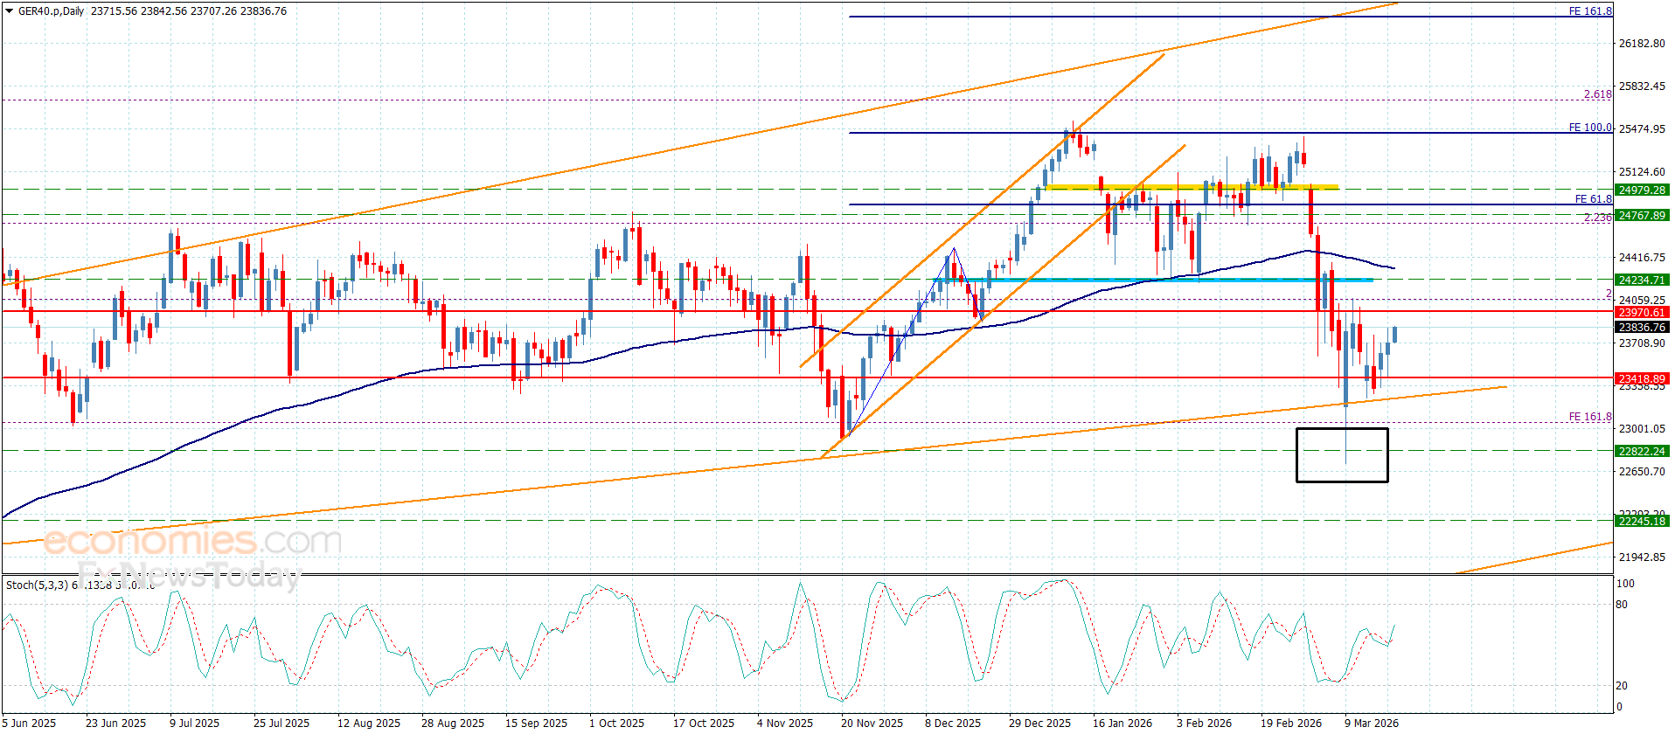
Task: Select the green level label 22822.24
Action: (x=1642, y=452)
